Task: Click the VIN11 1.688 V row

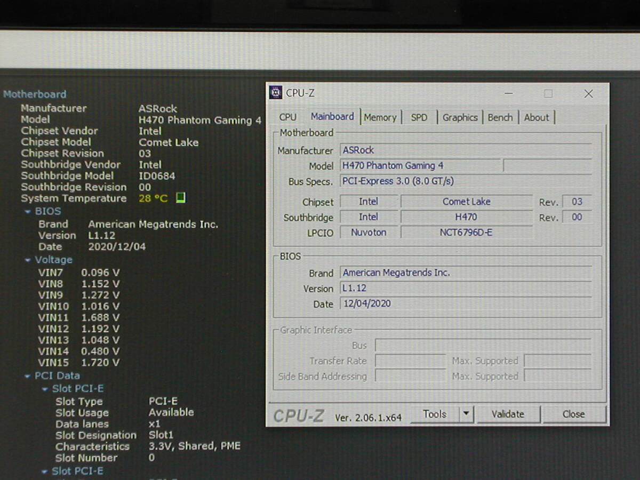Action: (78, 318)
